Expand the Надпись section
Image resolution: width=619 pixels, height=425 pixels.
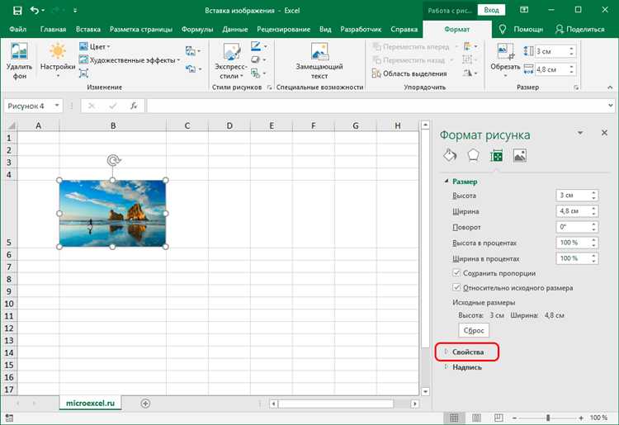pyautogui.click(x=466, y=367)
